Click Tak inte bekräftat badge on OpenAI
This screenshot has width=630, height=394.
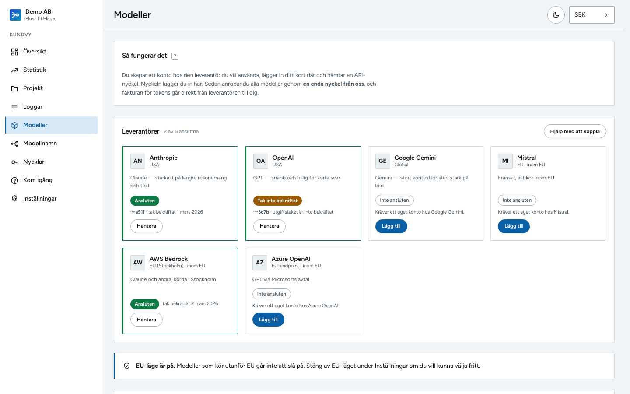tap(277, 201)
